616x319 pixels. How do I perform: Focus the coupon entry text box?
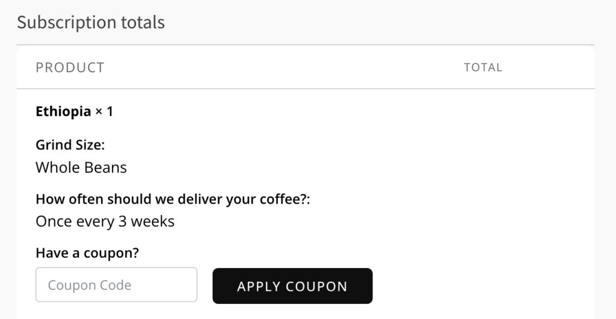116,285
